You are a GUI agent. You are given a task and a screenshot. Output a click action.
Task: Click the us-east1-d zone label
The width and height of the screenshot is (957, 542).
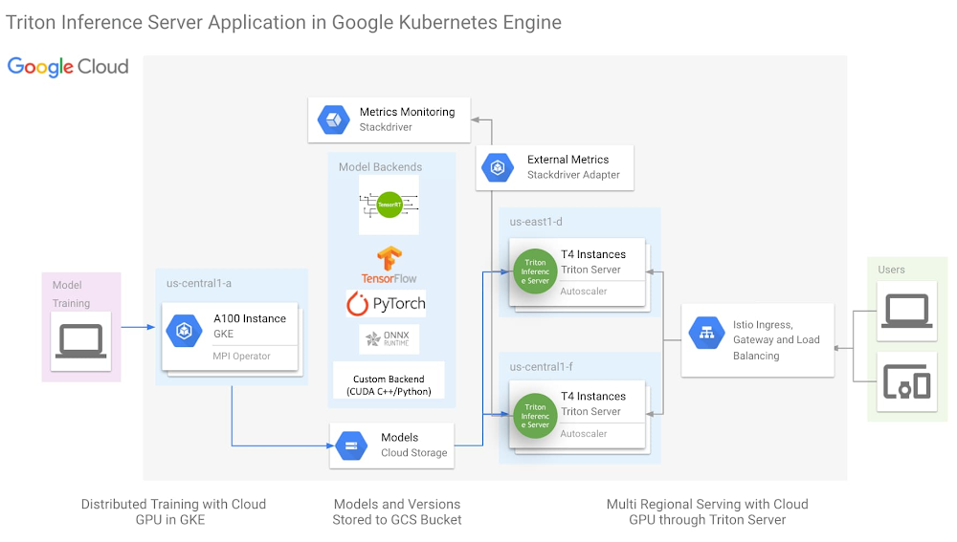[536, 222]
